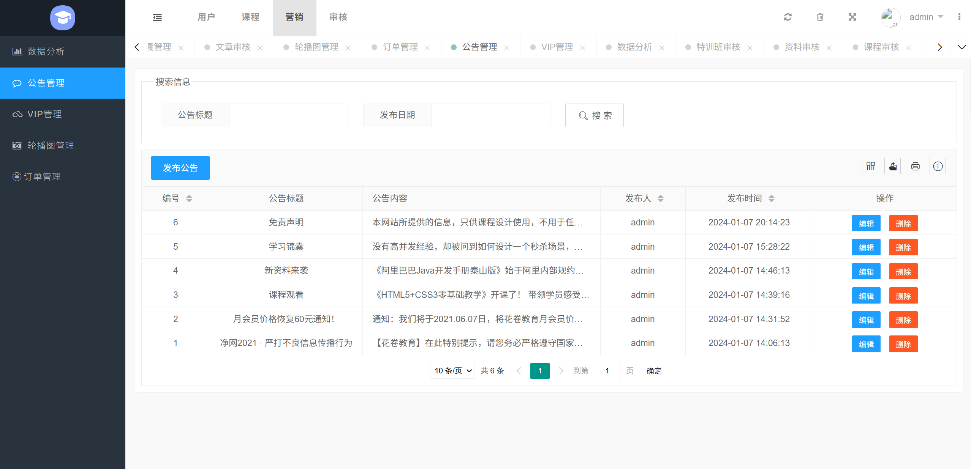Click the print icon above the table
971x469 pixels.
pos(915,166)
